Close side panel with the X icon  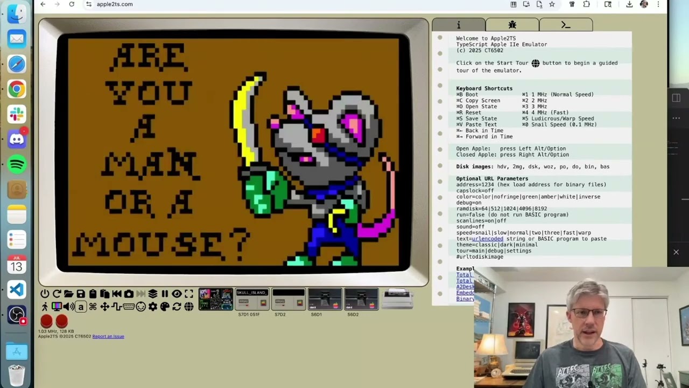[676, 252]
